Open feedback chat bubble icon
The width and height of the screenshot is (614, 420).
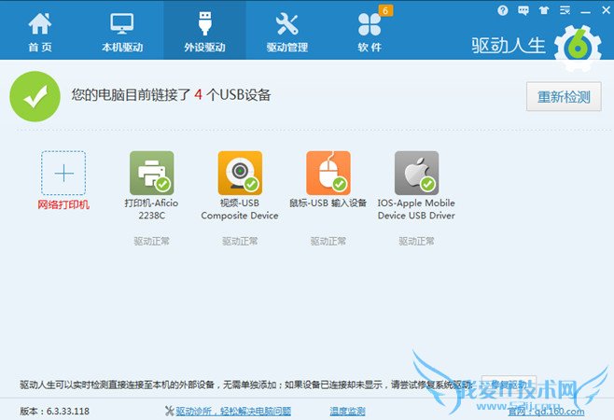523,10
